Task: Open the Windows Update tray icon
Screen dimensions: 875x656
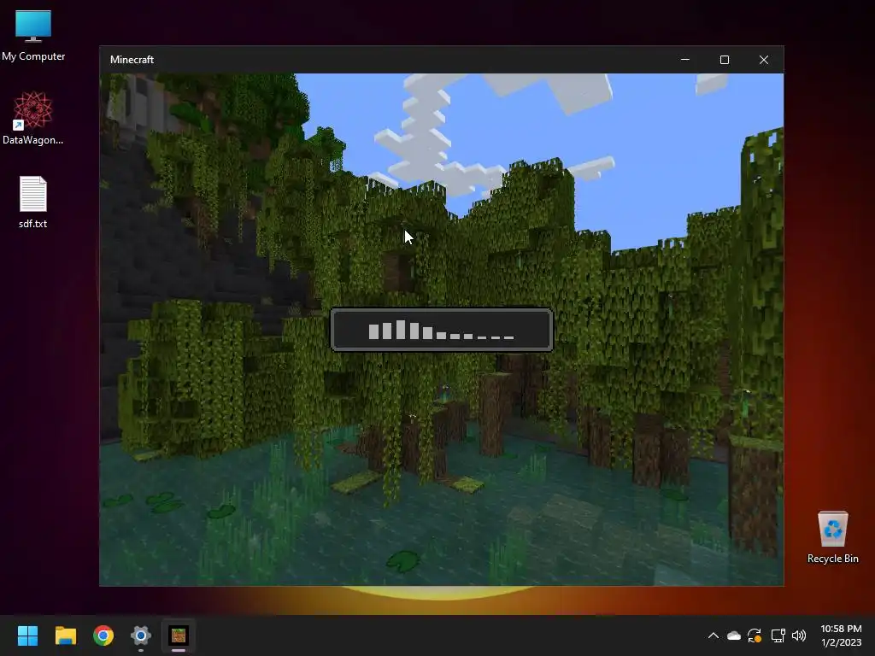Action: (x=755, y=635)
